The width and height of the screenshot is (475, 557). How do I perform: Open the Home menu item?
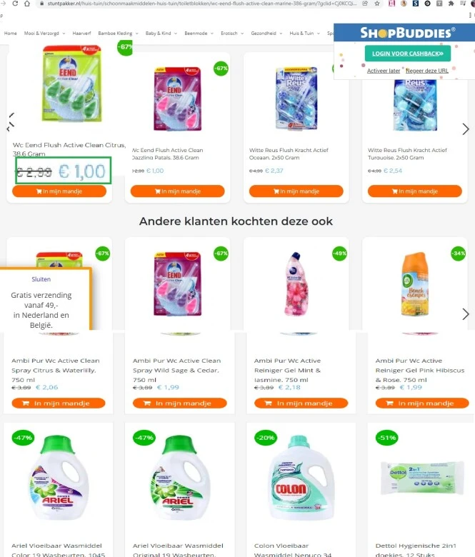(10, 34)
